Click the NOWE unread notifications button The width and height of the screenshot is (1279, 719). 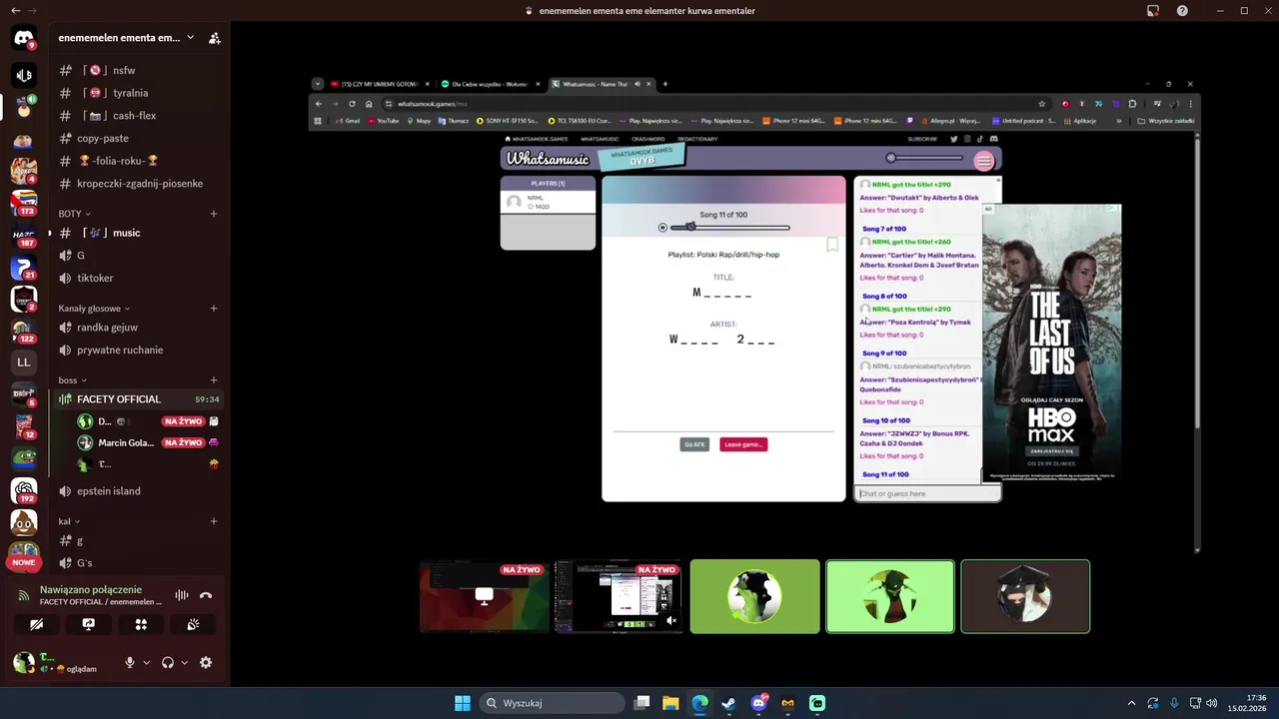[x=24, y=562]
